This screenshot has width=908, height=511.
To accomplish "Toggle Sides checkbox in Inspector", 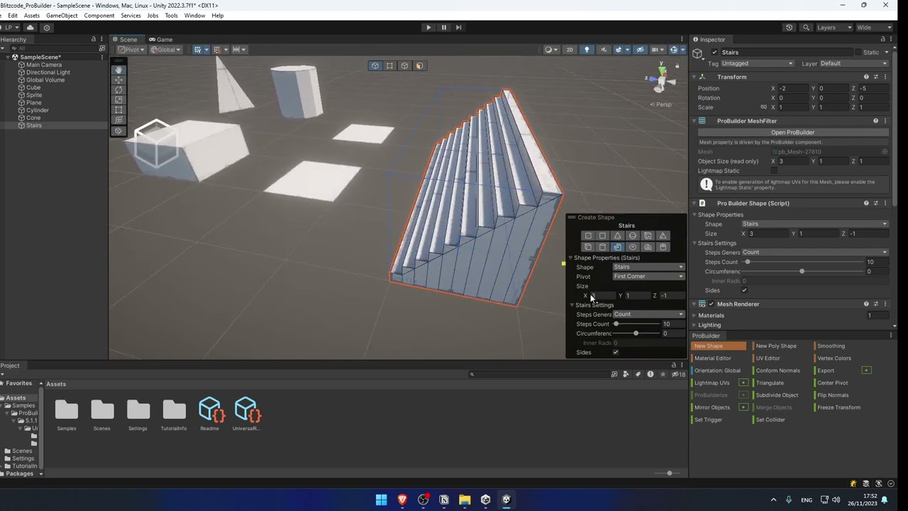I will (744, 290).
